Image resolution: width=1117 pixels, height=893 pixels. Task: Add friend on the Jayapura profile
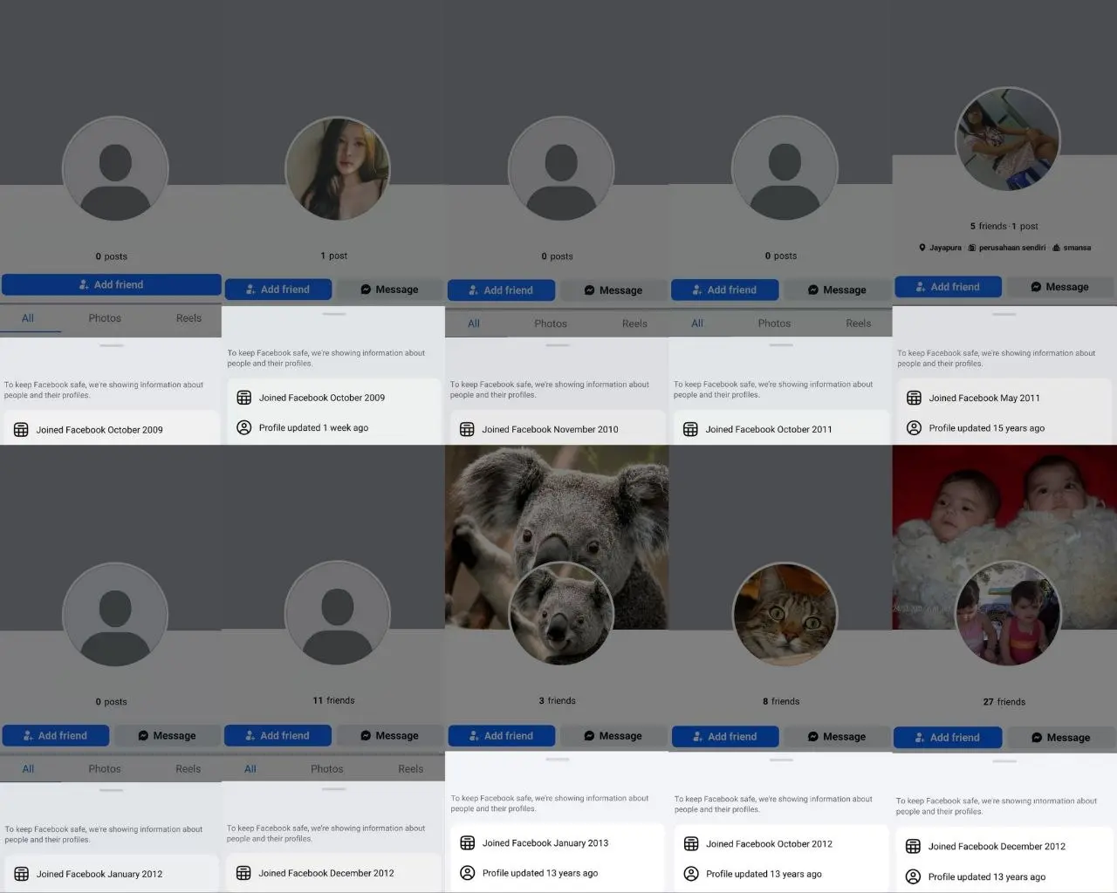[948, 287]
